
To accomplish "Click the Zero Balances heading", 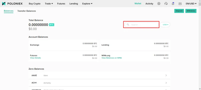I will point(36,69).
